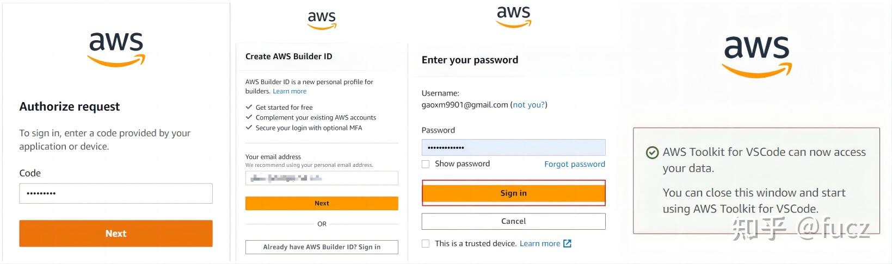This screenshot has height=264, width=892.
Task: Click into the Password input field
Action: pyautogui.click(x=513, y=148)
